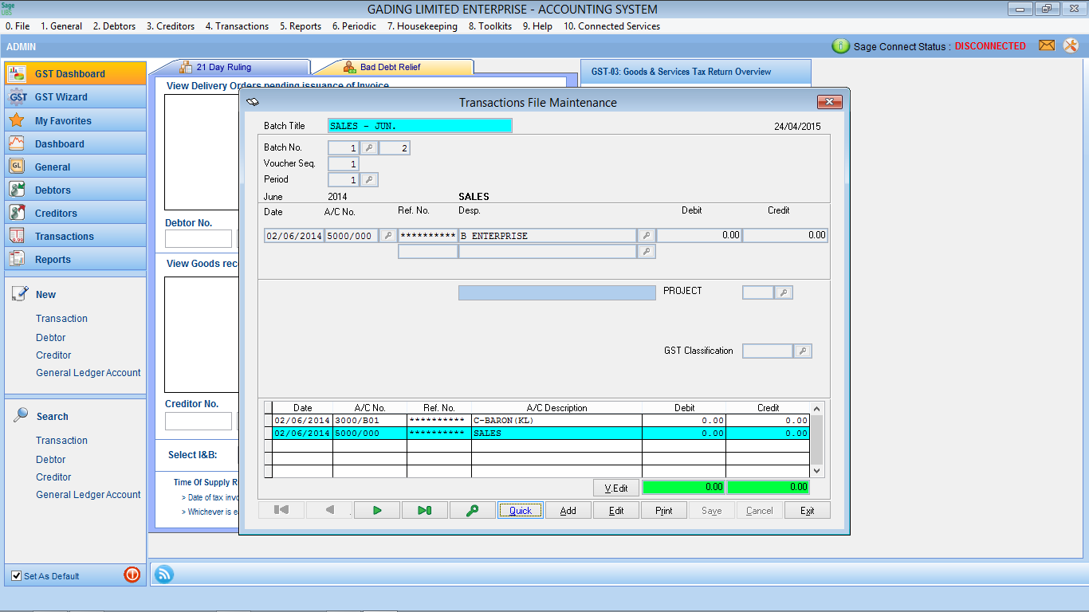
Task: Open Transactions in the sidebar
Action: (x=76, y=236)
